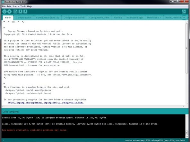Switch to the ConfigurationStore.cpp tab

[x=47, y=18]
